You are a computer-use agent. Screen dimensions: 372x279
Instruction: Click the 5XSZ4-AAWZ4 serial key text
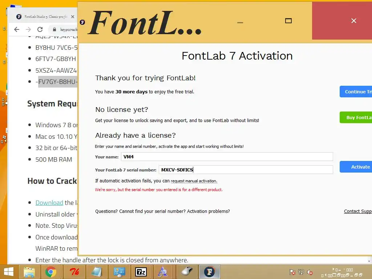pos(56,70)
